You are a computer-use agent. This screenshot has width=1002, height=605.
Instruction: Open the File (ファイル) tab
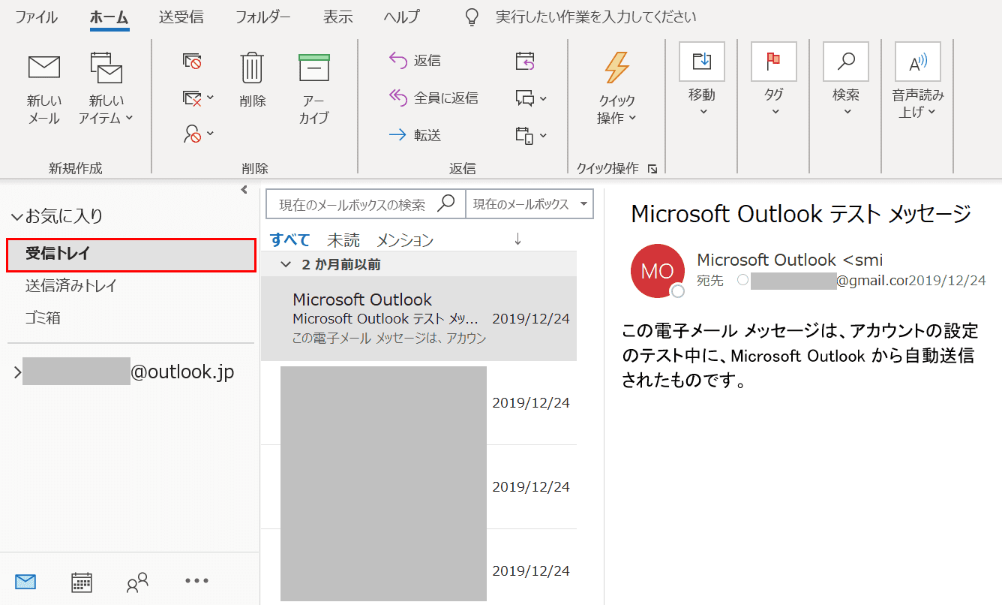(x=36, y=17)
